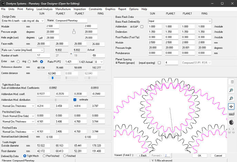Click the < Back variant button

point(143,155)
